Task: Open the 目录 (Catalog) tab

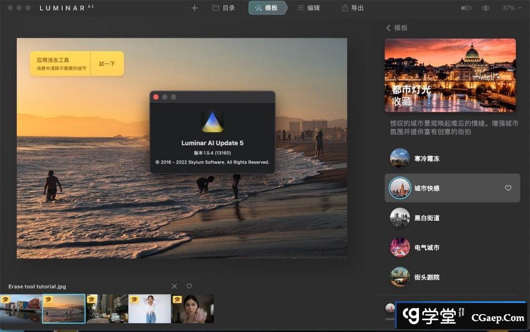Action: [x=223, y=8]
